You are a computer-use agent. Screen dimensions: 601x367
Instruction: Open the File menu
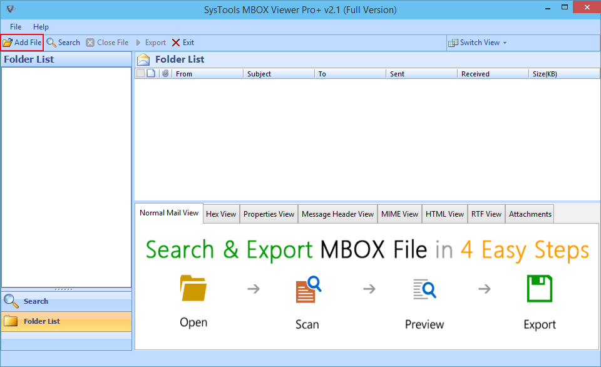[x=16, y=27]
